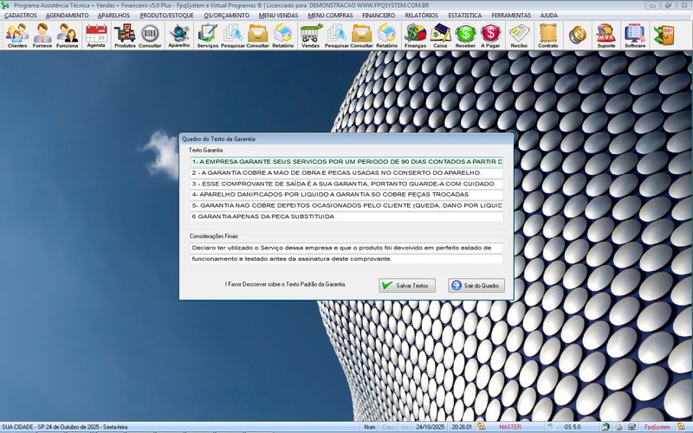Image resolution: width=693 pixels, height=433 pixels.
Task: Open the PRODUTO/ESTOQUE menu
Action: click(x=166, y=16)
